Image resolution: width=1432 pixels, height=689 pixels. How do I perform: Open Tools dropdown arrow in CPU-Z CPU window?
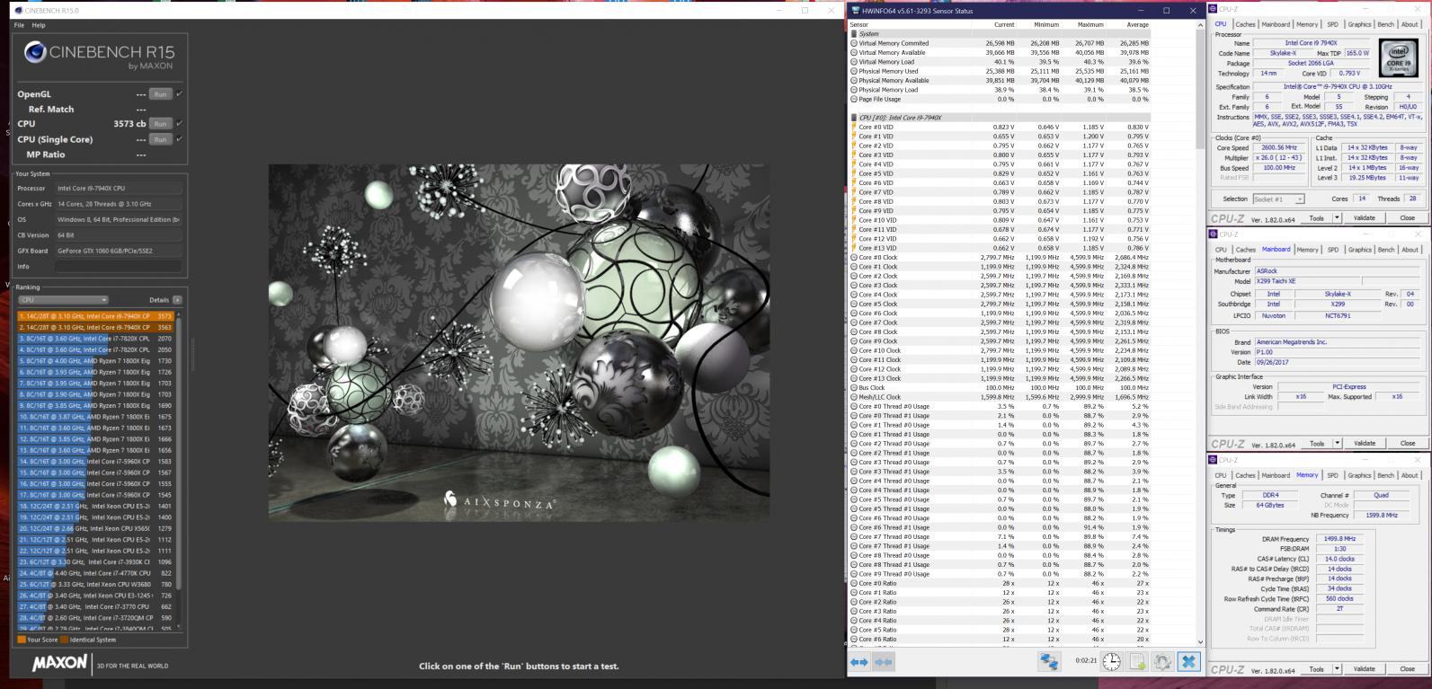pyautogui.click(x=1337, y=217)
